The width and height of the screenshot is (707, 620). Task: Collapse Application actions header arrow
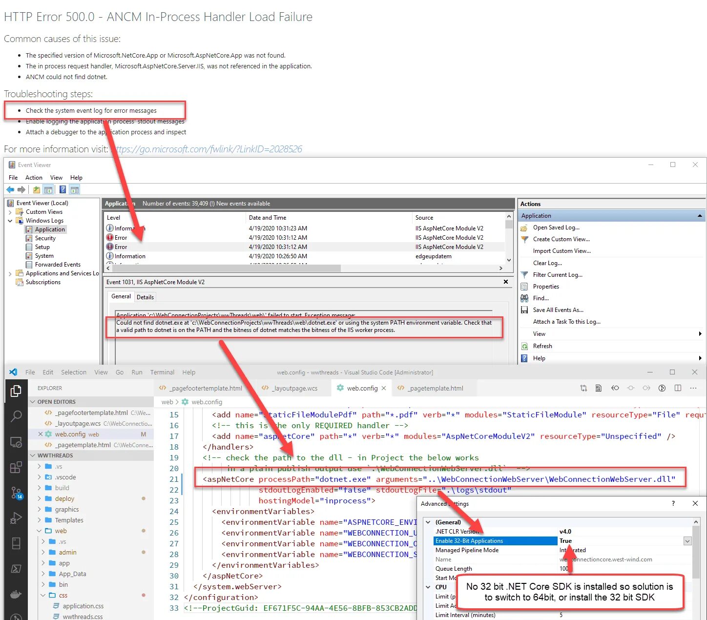pyautogui.click(x=700, y=216)
